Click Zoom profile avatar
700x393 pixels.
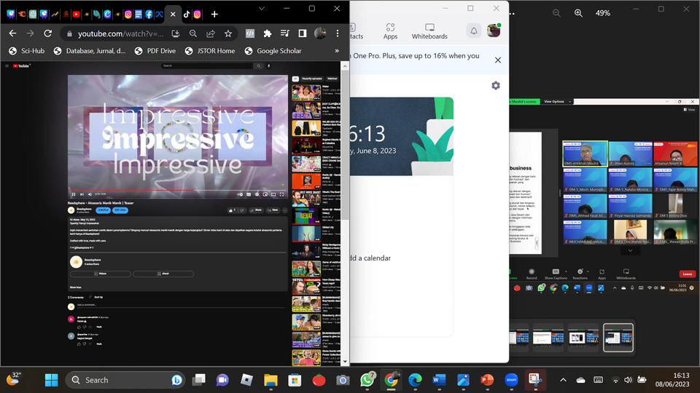[x=494, y=31]
